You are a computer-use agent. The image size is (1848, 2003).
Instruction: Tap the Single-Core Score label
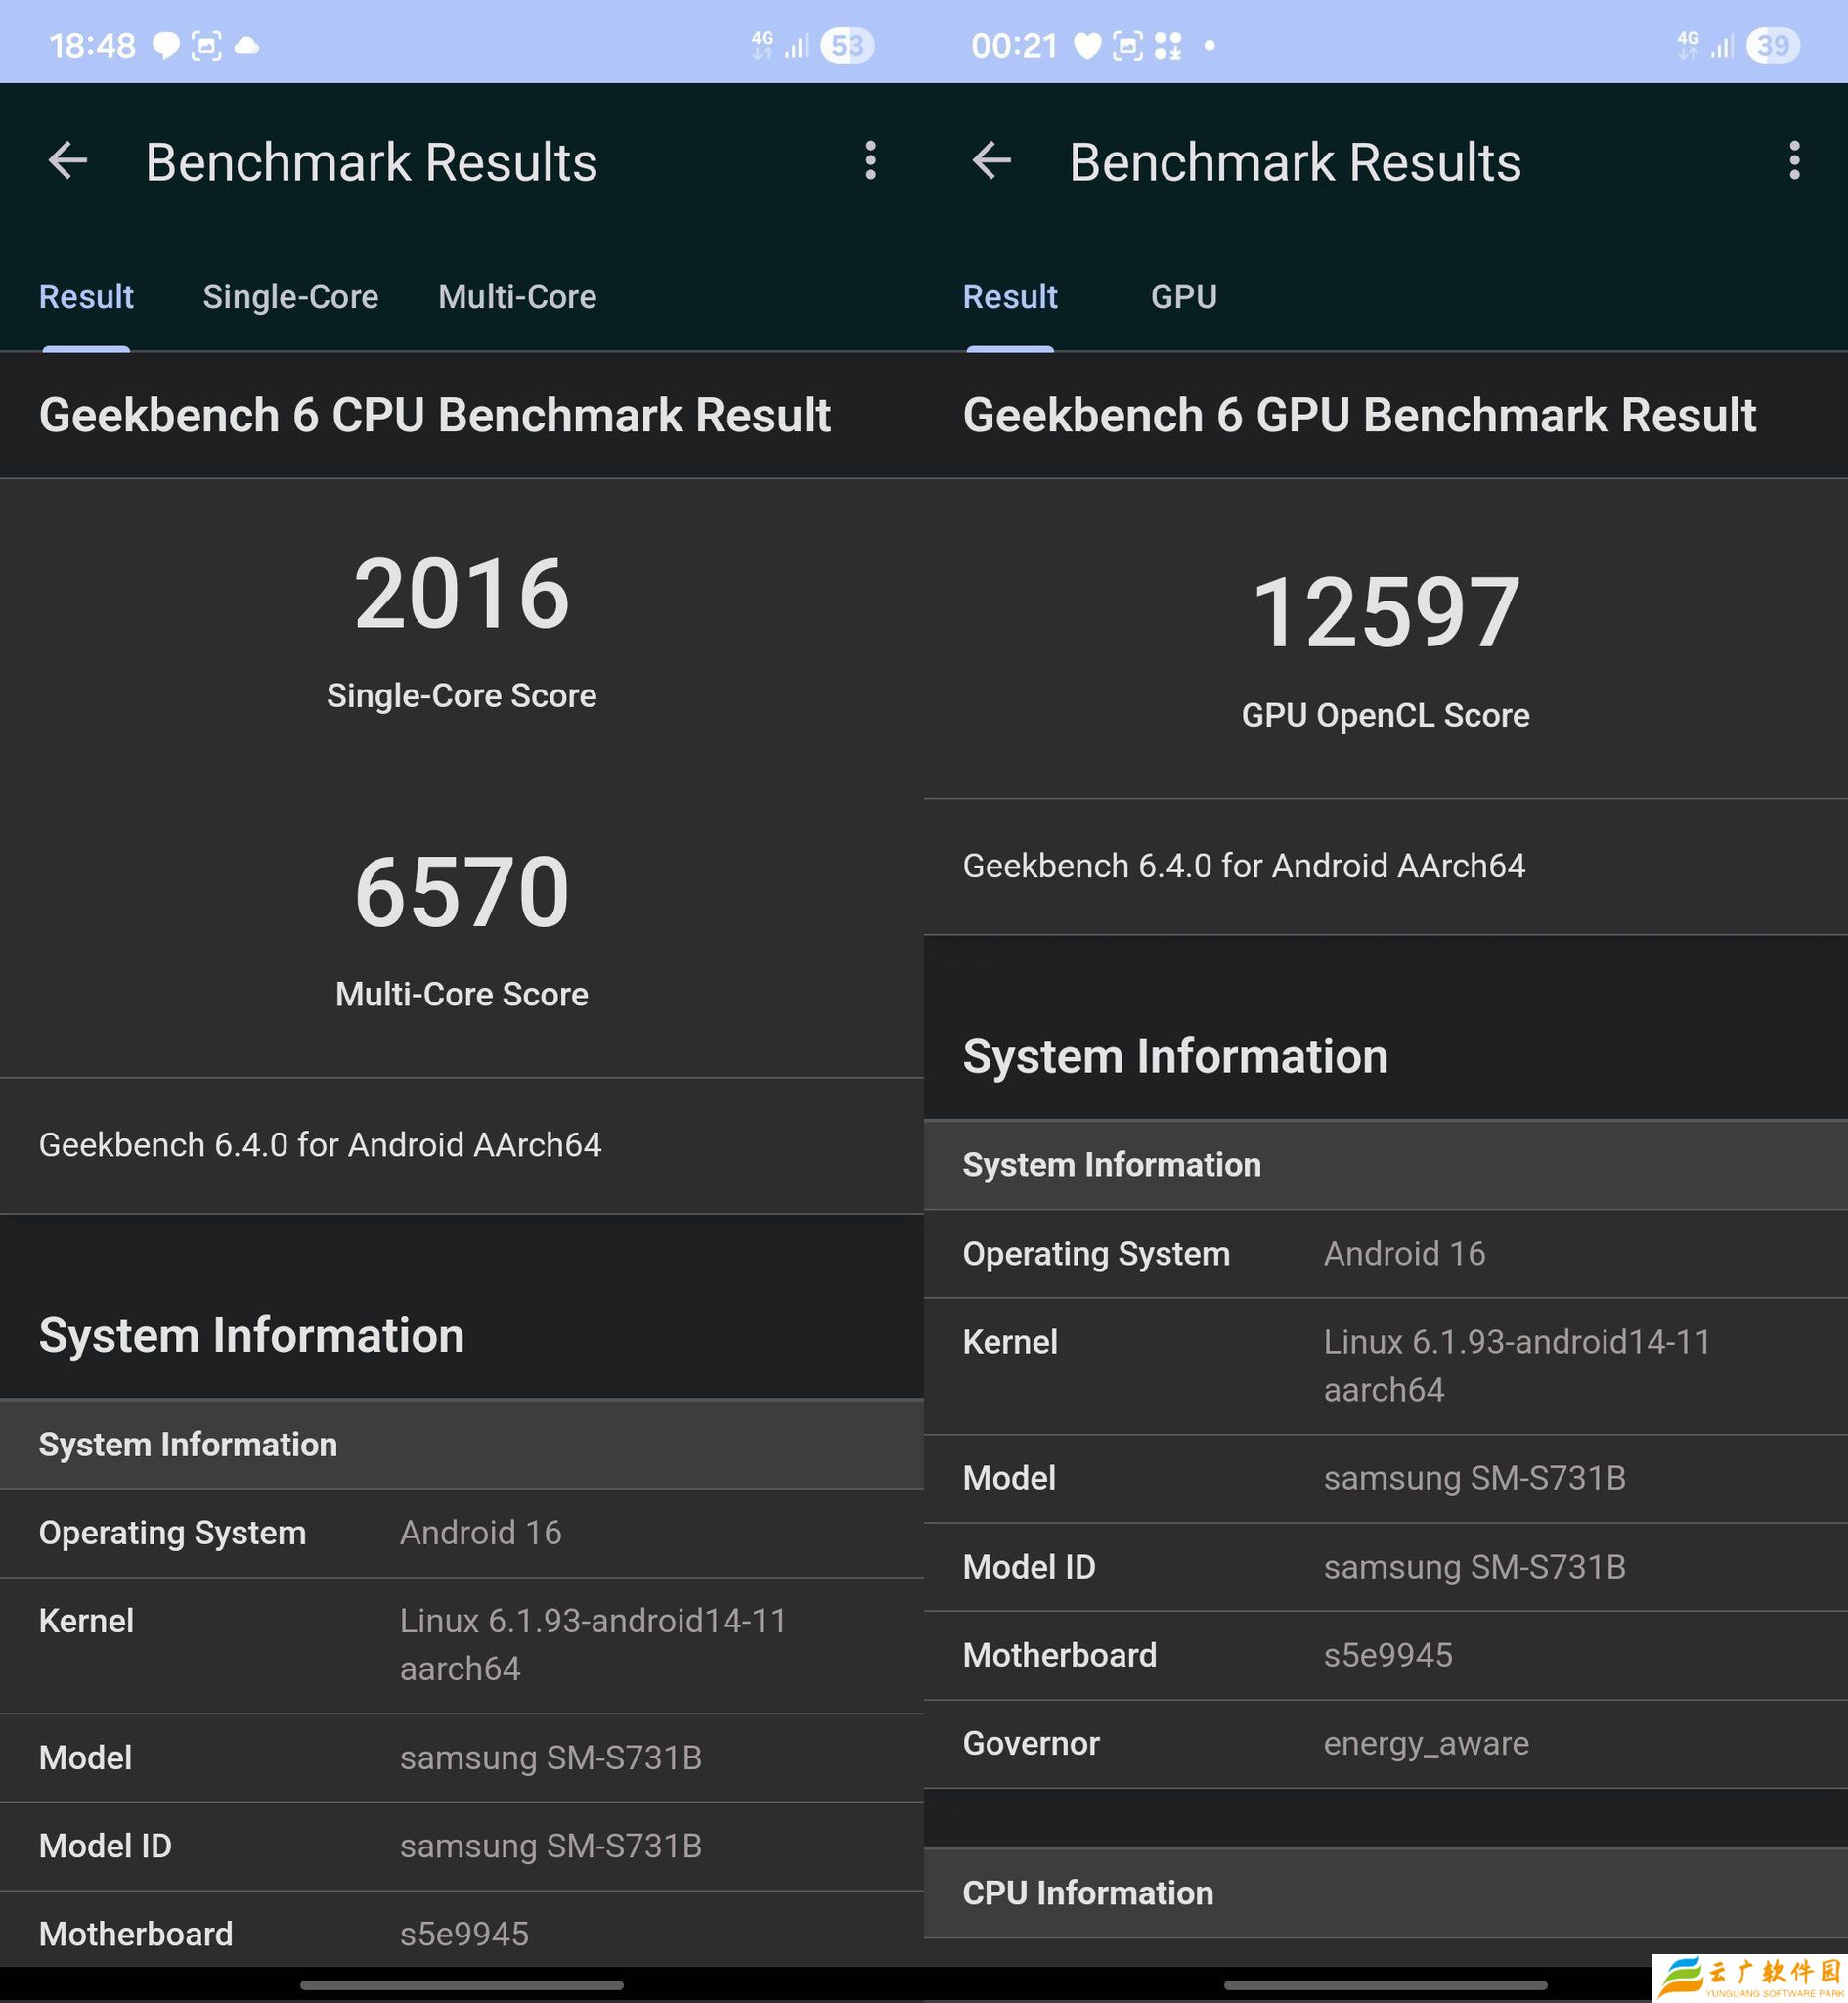(x=462, y=696)
